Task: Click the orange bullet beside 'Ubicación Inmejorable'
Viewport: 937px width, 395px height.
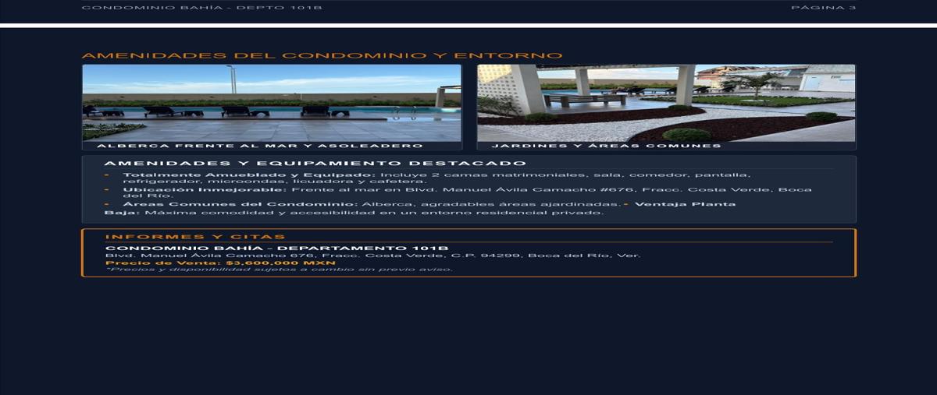Action: (107, 189)
